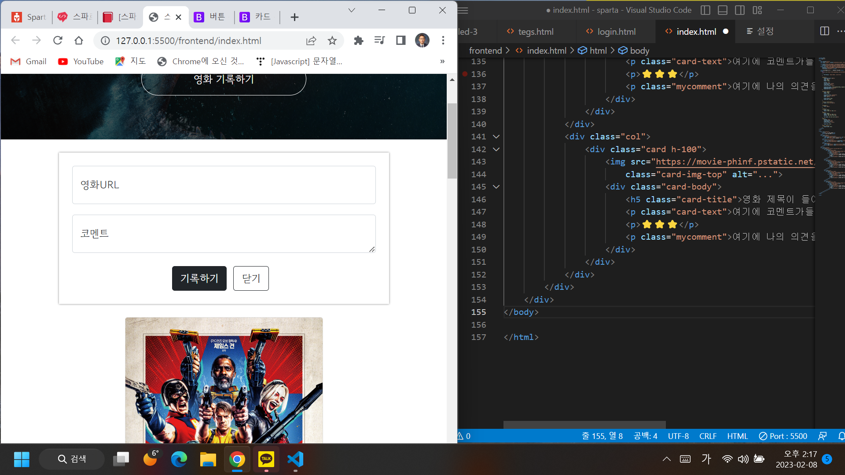845x475 pixels.
Task: Reload the page in Chrome
Action: [x=58, y=40]
